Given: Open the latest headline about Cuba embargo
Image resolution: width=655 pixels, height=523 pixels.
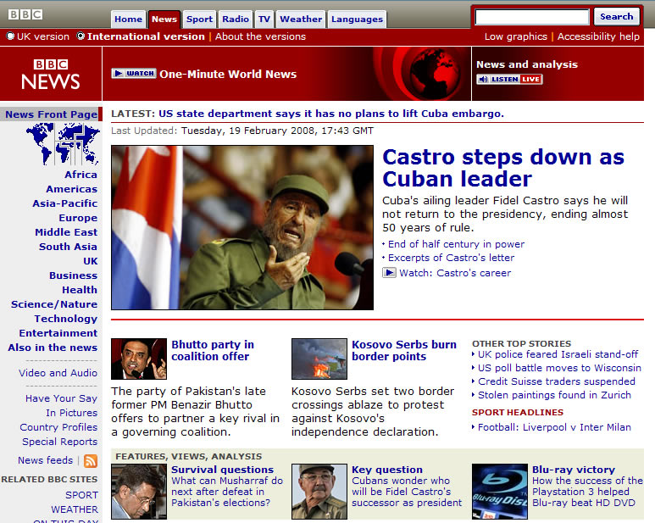Looking at the screenshot, I should click(x=331, y=114).
